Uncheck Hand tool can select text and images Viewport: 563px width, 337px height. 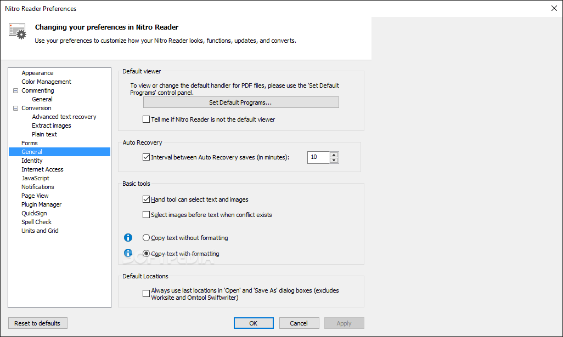[x=146, y=199]
